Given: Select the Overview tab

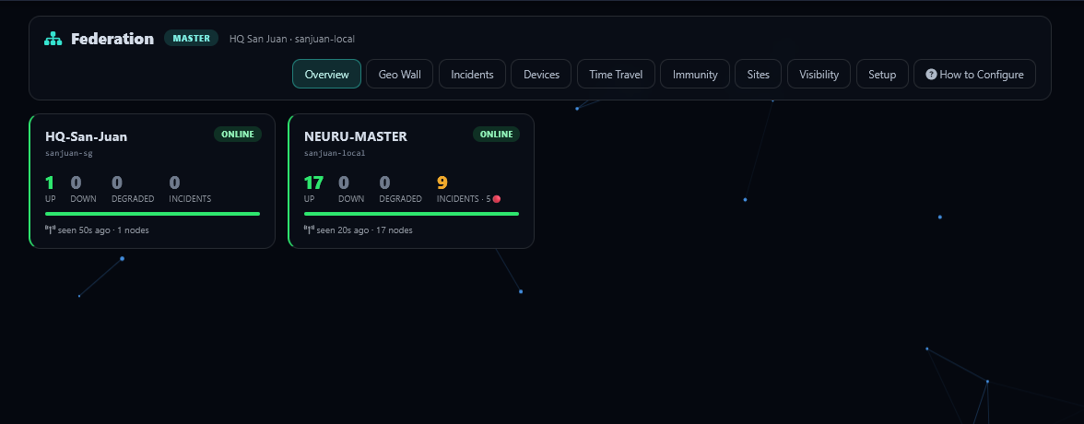Looking at the screenshot, I should (326, 74).
